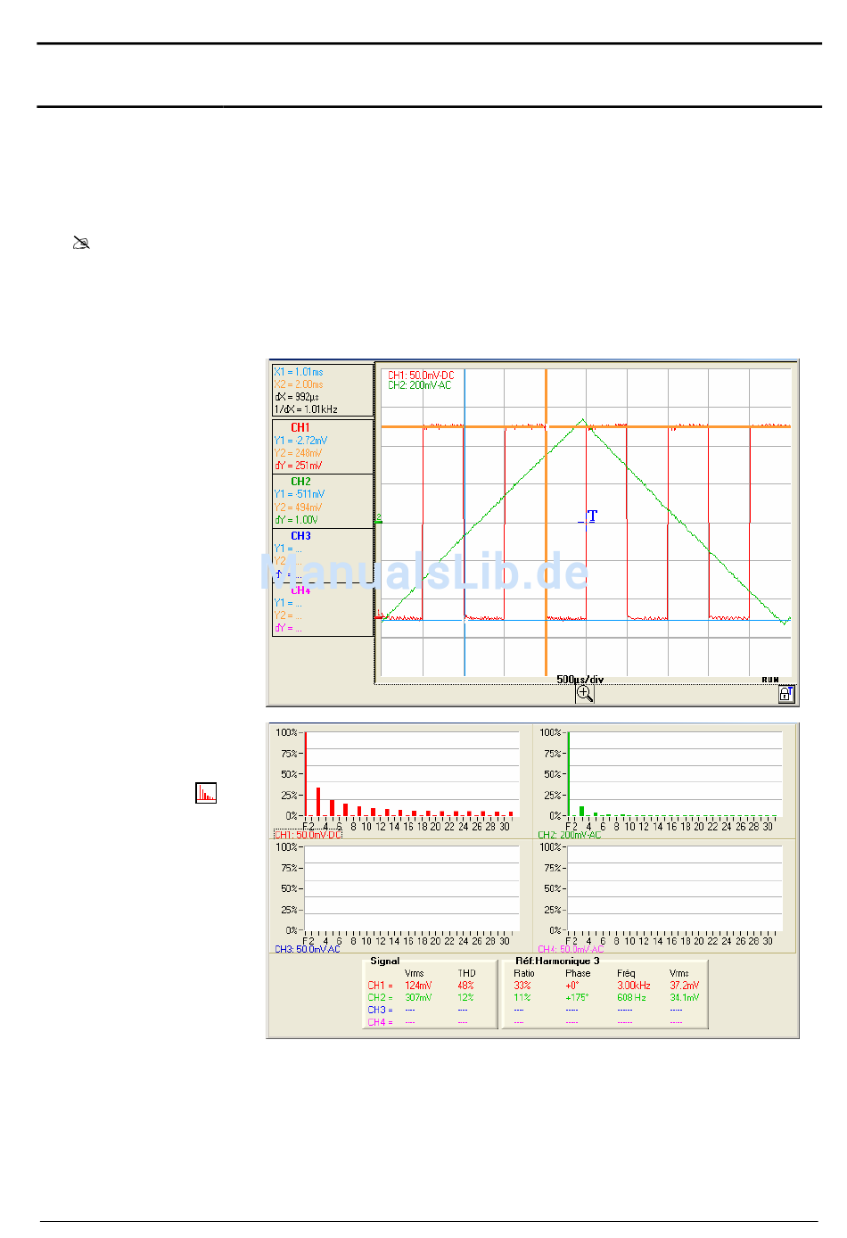Select the blue trigger T marker
This screenshot has height=1238, width=847.
click(592, 516)
